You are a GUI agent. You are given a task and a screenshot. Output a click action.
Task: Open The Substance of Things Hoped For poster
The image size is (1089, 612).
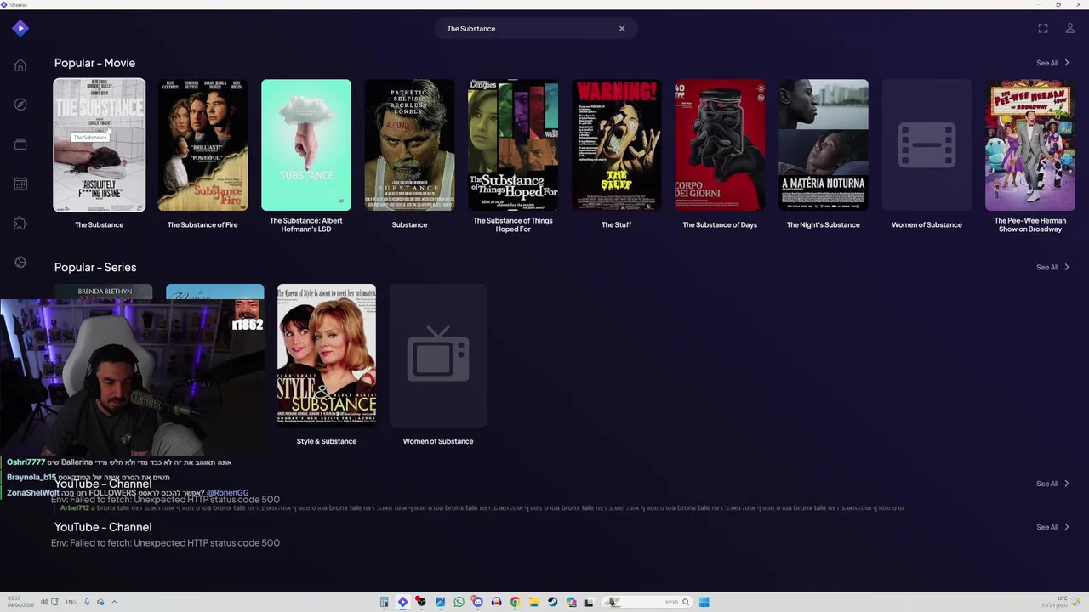(513, 145)
